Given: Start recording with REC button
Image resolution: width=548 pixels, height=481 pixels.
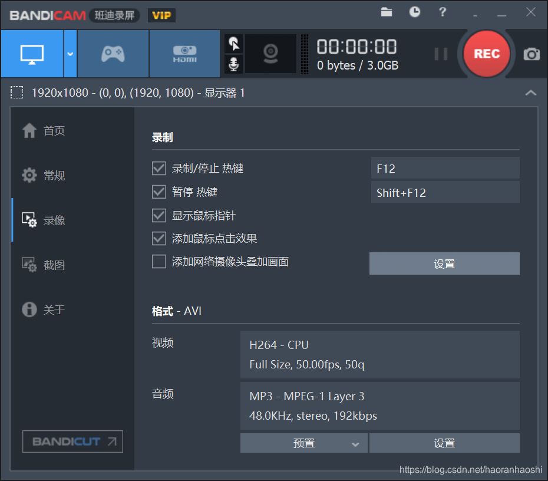Looking at the screenshot, I should [x=487, y=54].
